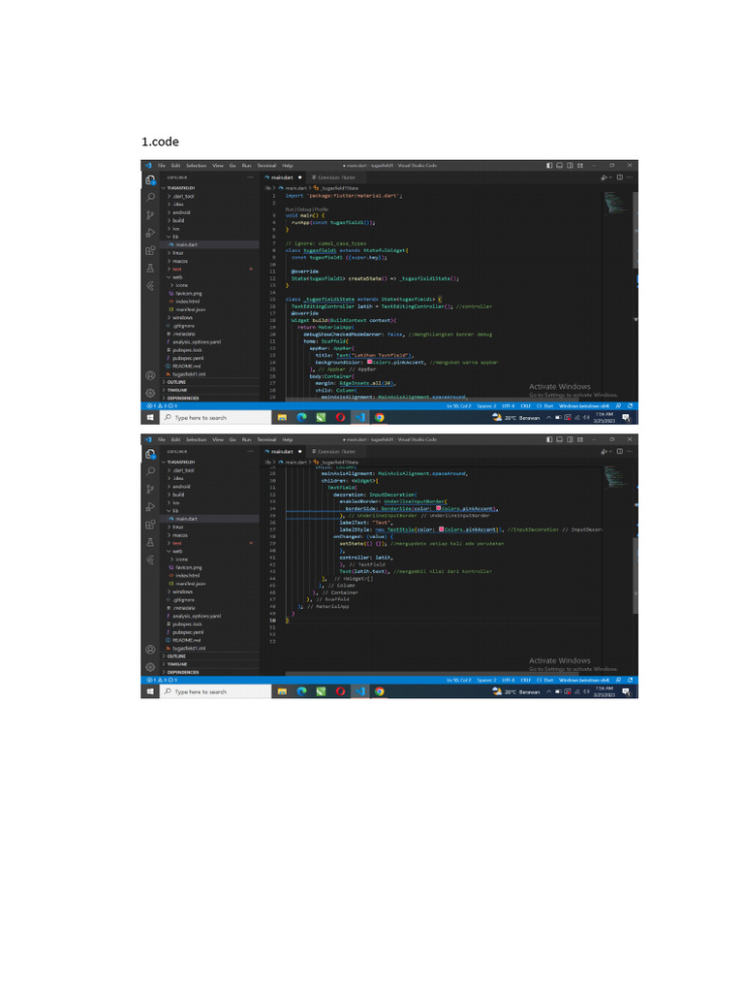
Task: Open Testing flask icon in bottom screenshot
Action: (150, 542)
